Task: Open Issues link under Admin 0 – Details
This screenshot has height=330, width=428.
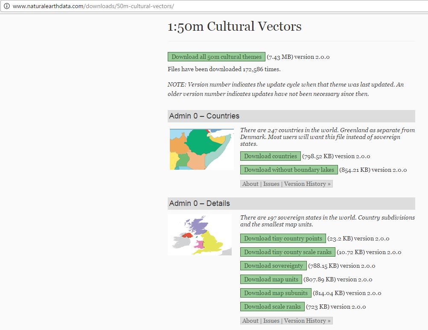Action: coord(271,321)
